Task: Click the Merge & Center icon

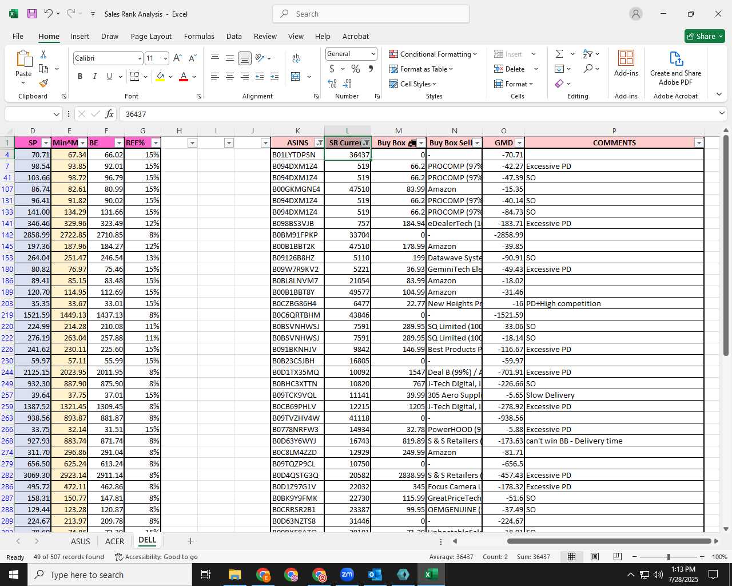Action: point(296,77)
